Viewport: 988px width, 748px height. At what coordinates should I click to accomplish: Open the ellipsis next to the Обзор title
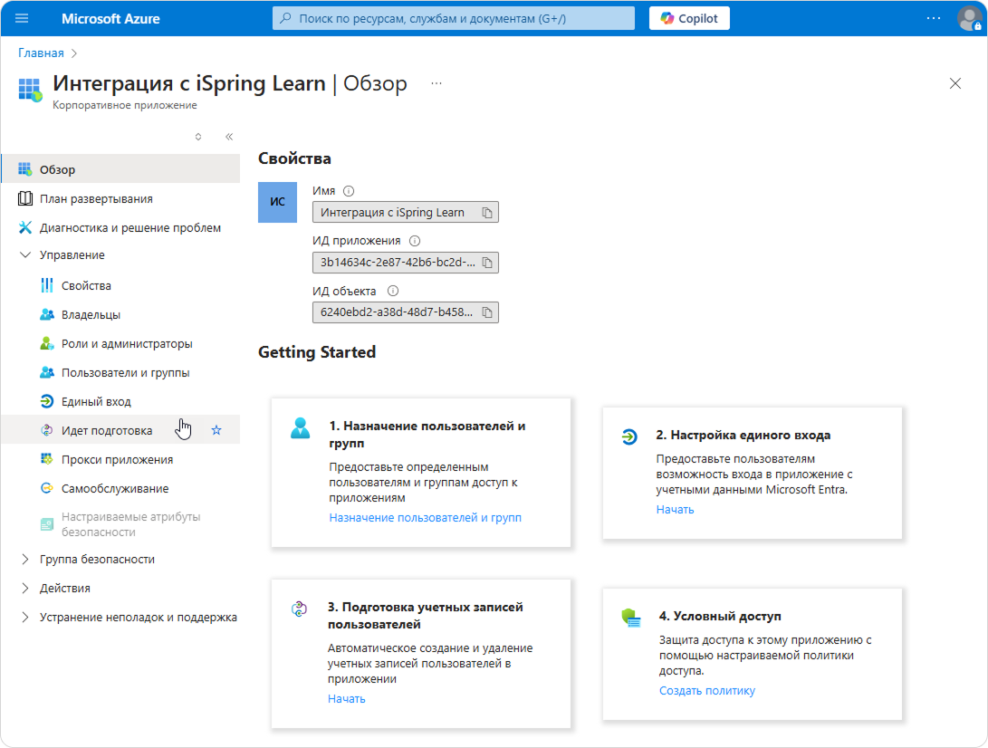pyautogui.click(x=436, y=83)
